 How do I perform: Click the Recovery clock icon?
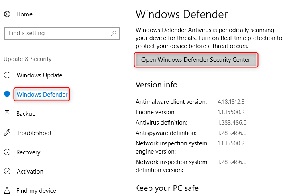tap(7, 152)
